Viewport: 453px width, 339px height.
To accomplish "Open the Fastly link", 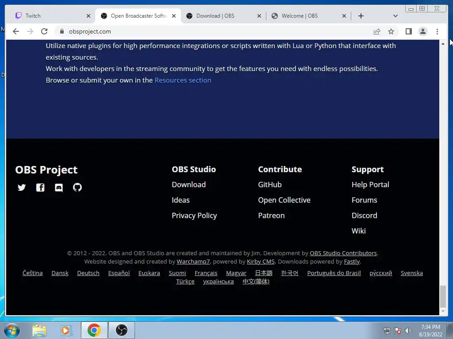I will (352, 261).
